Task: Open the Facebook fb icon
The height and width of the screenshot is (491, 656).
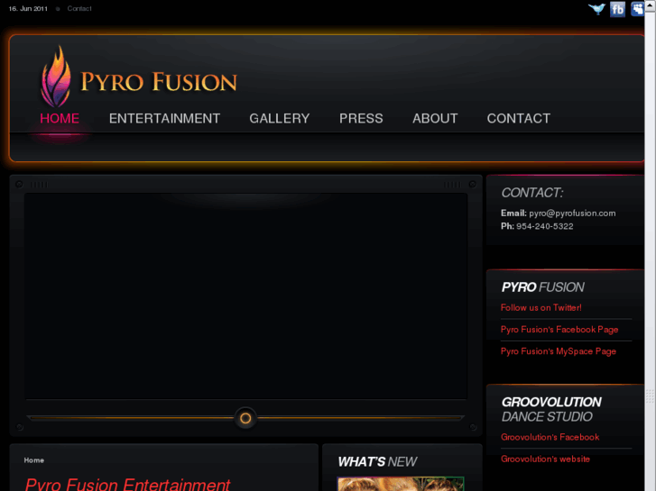Action: [x=617, y=9]
